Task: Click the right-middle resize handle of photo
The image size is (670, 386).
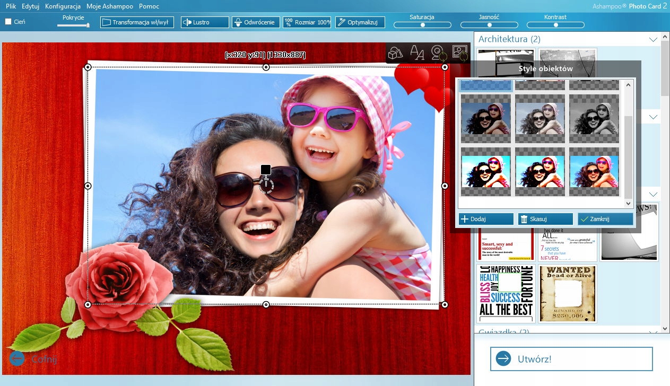Action: tap(445, 186)
